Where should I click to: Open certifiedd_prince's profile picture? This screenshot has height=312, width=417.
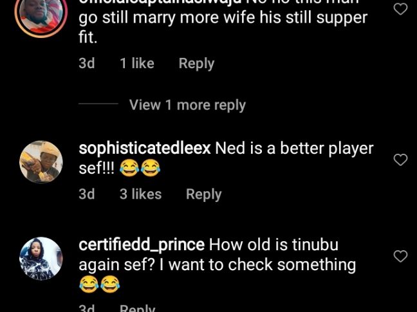pyautogui.click(x=41, y=259)
